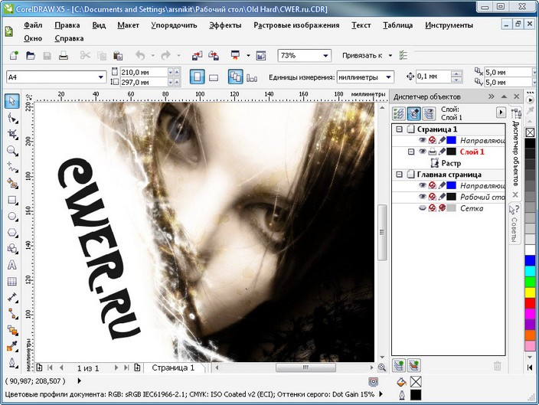This screenshot has width=539, height=405.
Task: Select the Pick (arrow) tool
Action: [11, 101]
